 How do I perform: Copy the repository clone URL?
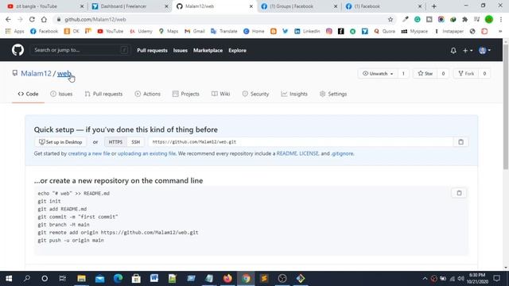tap(460, 142)
